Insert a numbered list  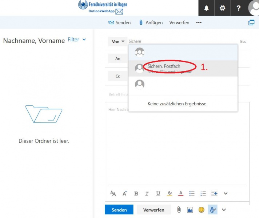203,193
